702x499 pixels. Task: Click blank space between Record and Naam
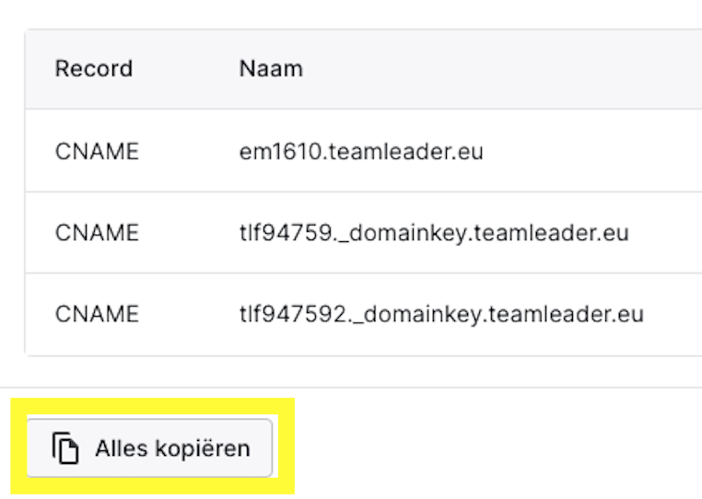186,69
